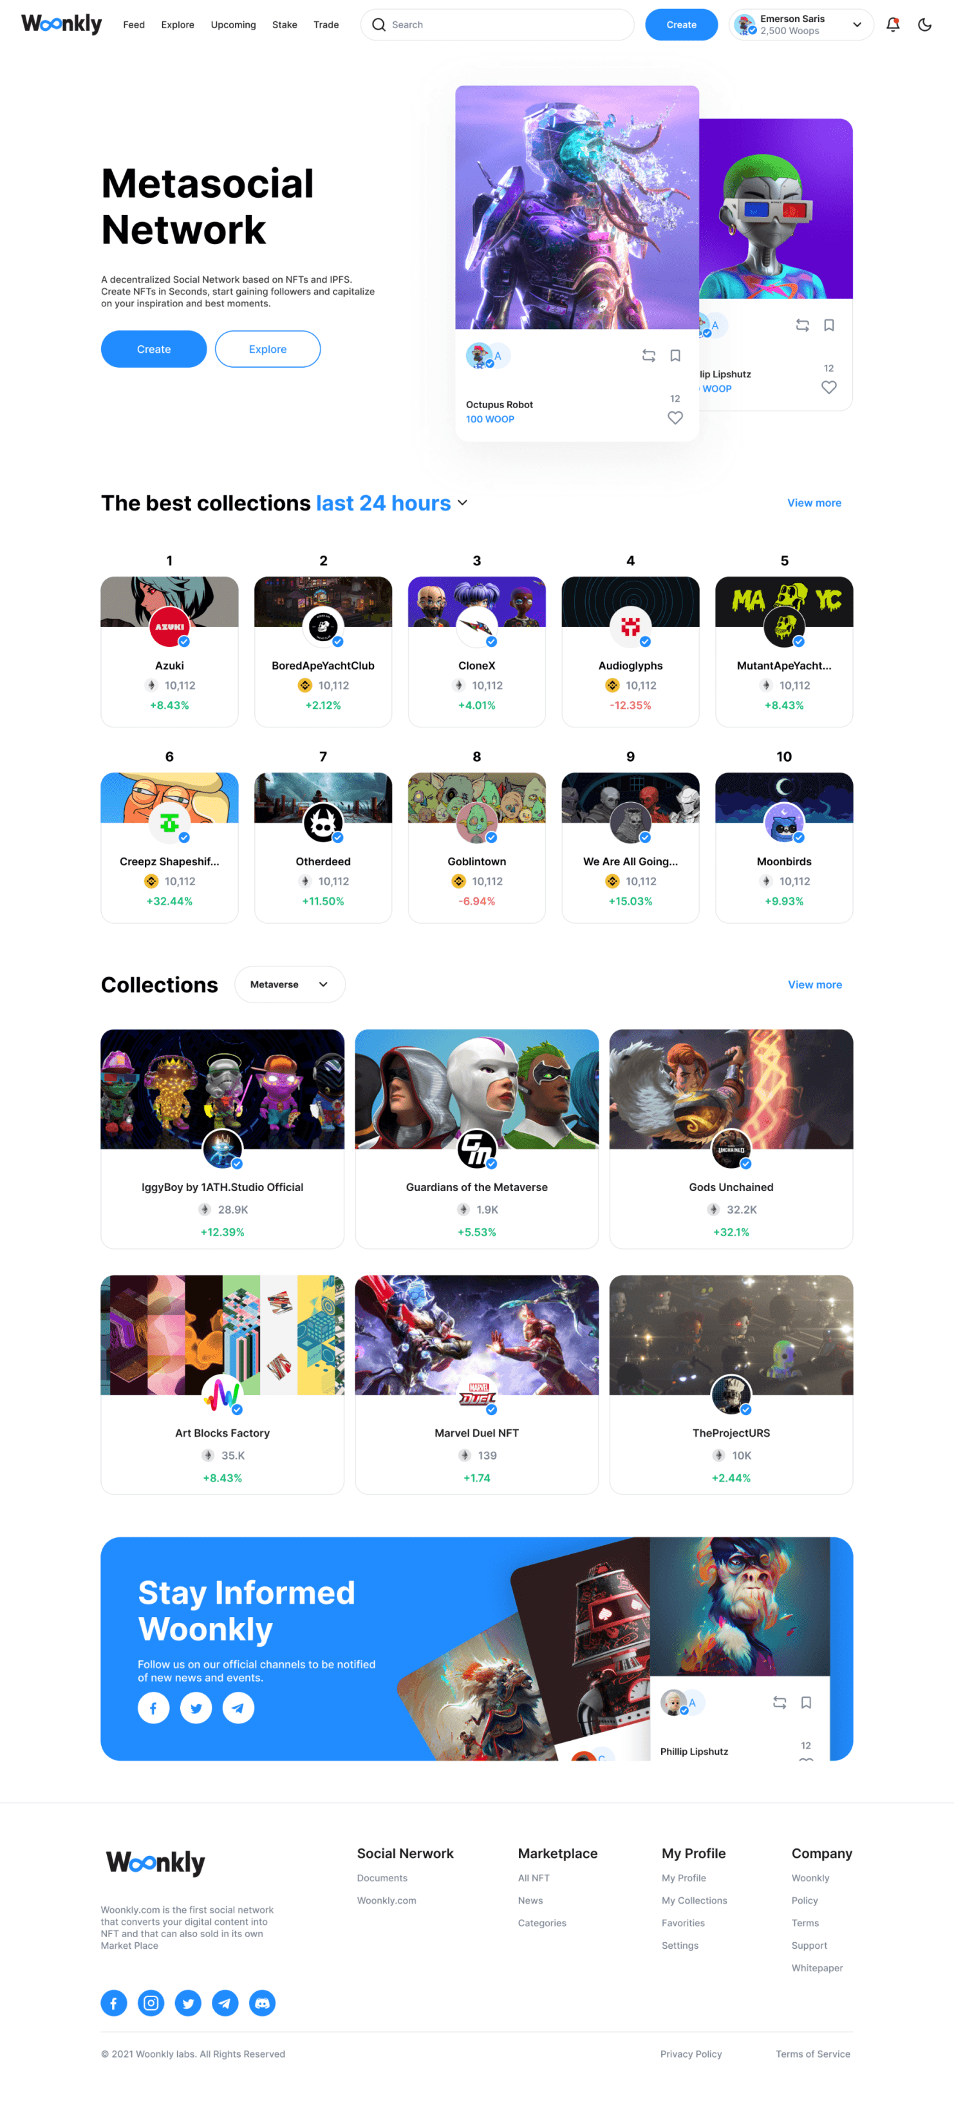This screenshot has width=954, height=2111.
Task: Open the Instagram icon in the footer
Action: tap(151, 2003)
